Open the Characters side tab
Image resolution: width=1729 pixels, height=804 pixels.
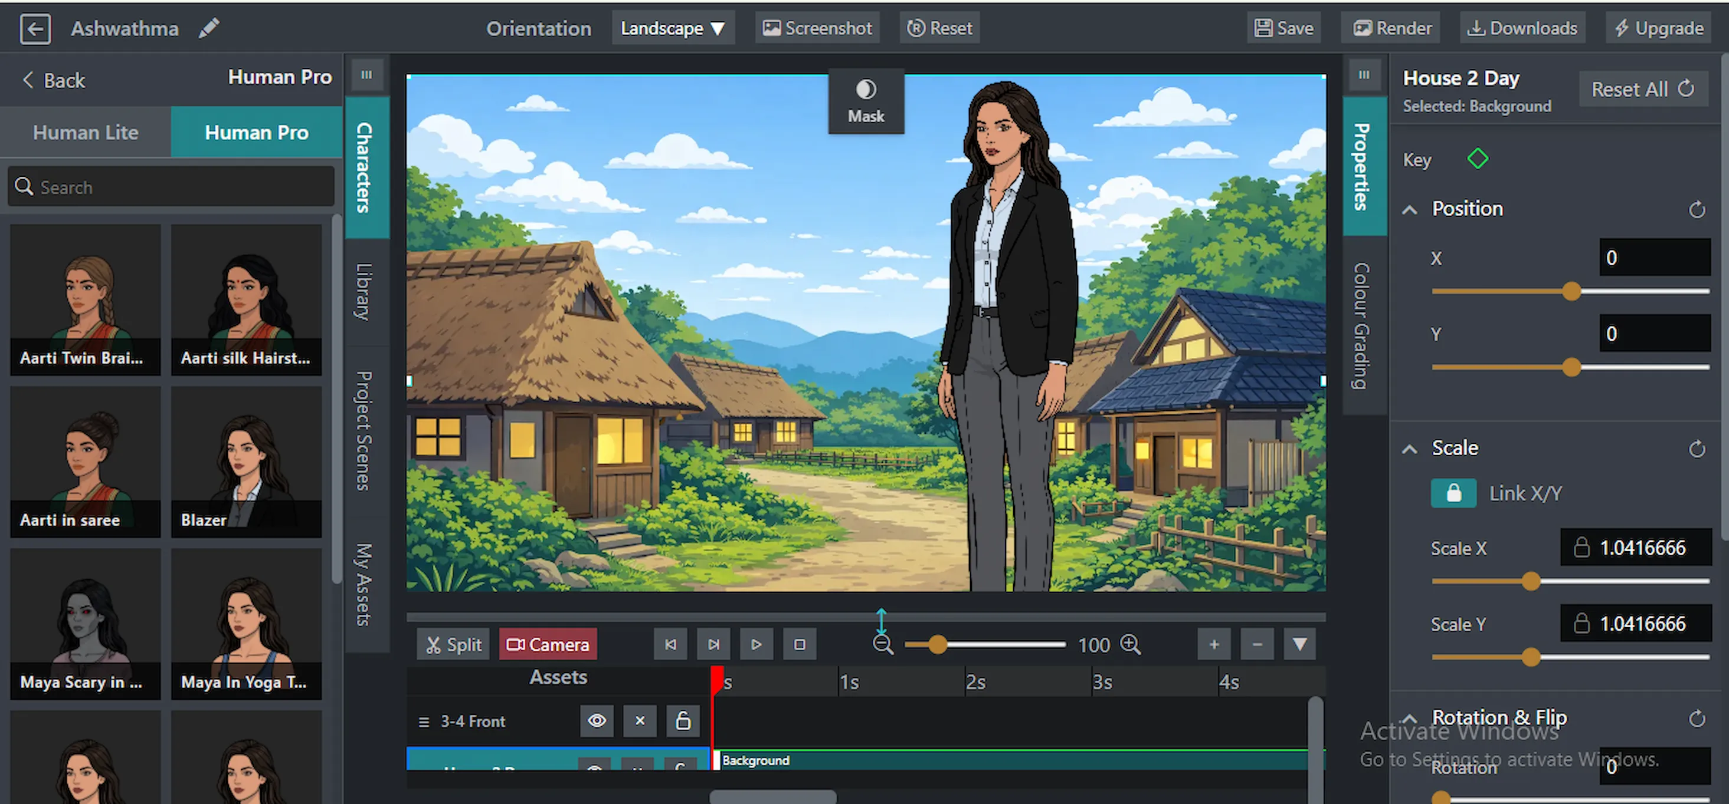(x=366, y=167)
